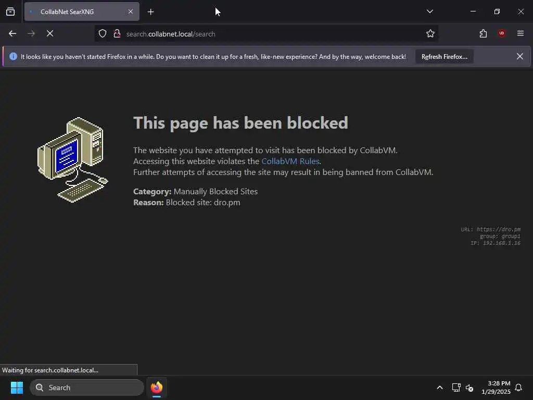Minimize the Firefox window
Screen dimensions: 533x400
473,11
